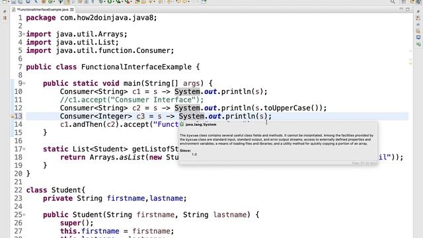Click 'com.how2doinjava.java8' on the package line
Screen dimensions: 423x238
point(106,18)
